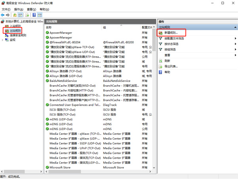Expand the 监视 tree node
The width and height of the screenshot is (238, 179).
pos(2,40)
